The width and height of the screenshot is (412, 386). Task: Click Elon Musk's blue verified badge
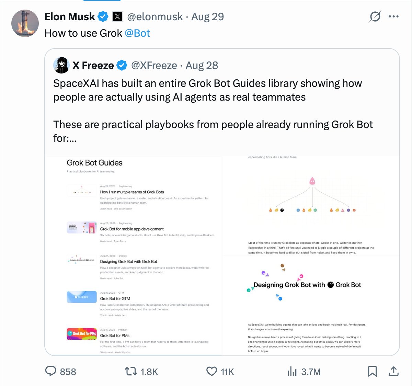103,16
